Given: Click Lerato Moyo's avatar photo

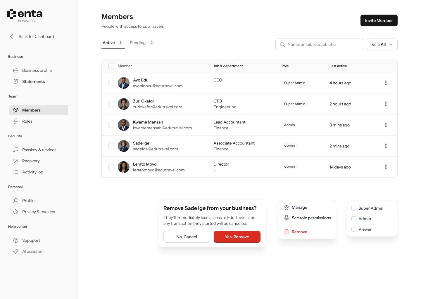Looking at the screenshot, I should [x=124, y=167].
